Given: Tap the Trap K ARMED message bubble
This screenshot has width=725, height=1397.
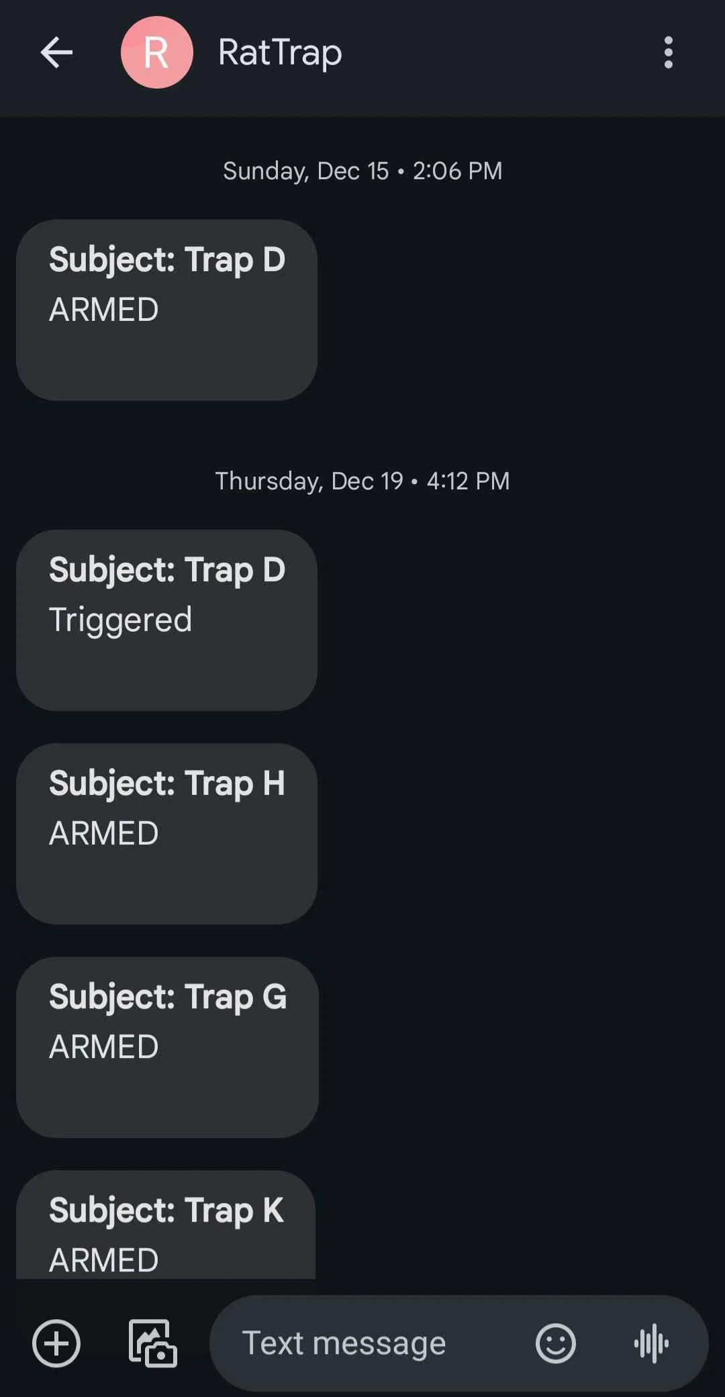Looking at the screenshot, I should [166, 1229].
